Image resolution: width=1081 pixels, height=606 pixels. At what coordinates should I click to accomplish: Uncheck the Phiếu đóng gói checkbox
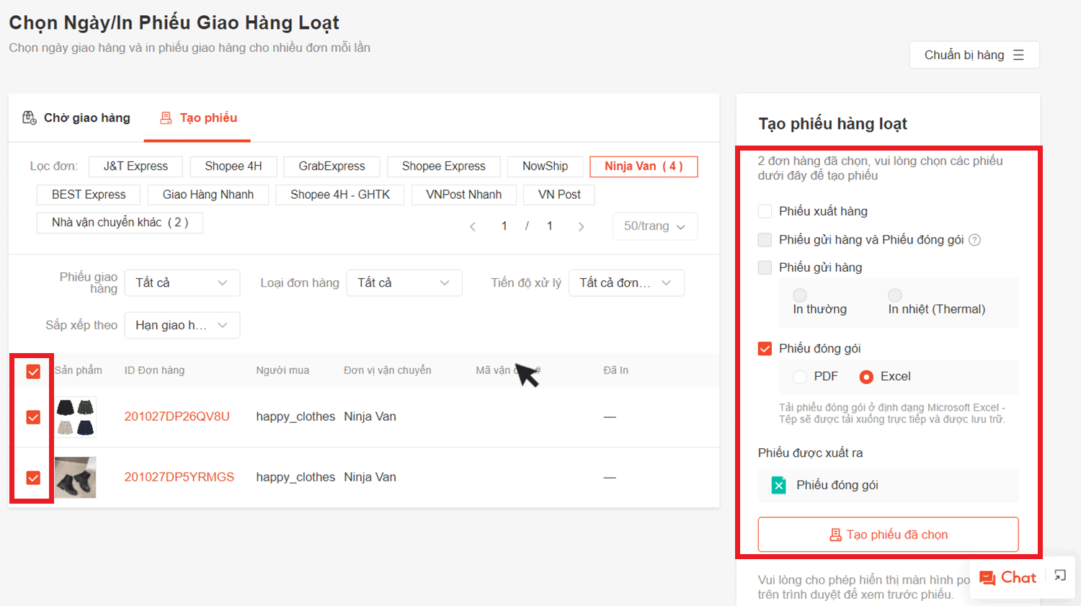tap(765, 349)
